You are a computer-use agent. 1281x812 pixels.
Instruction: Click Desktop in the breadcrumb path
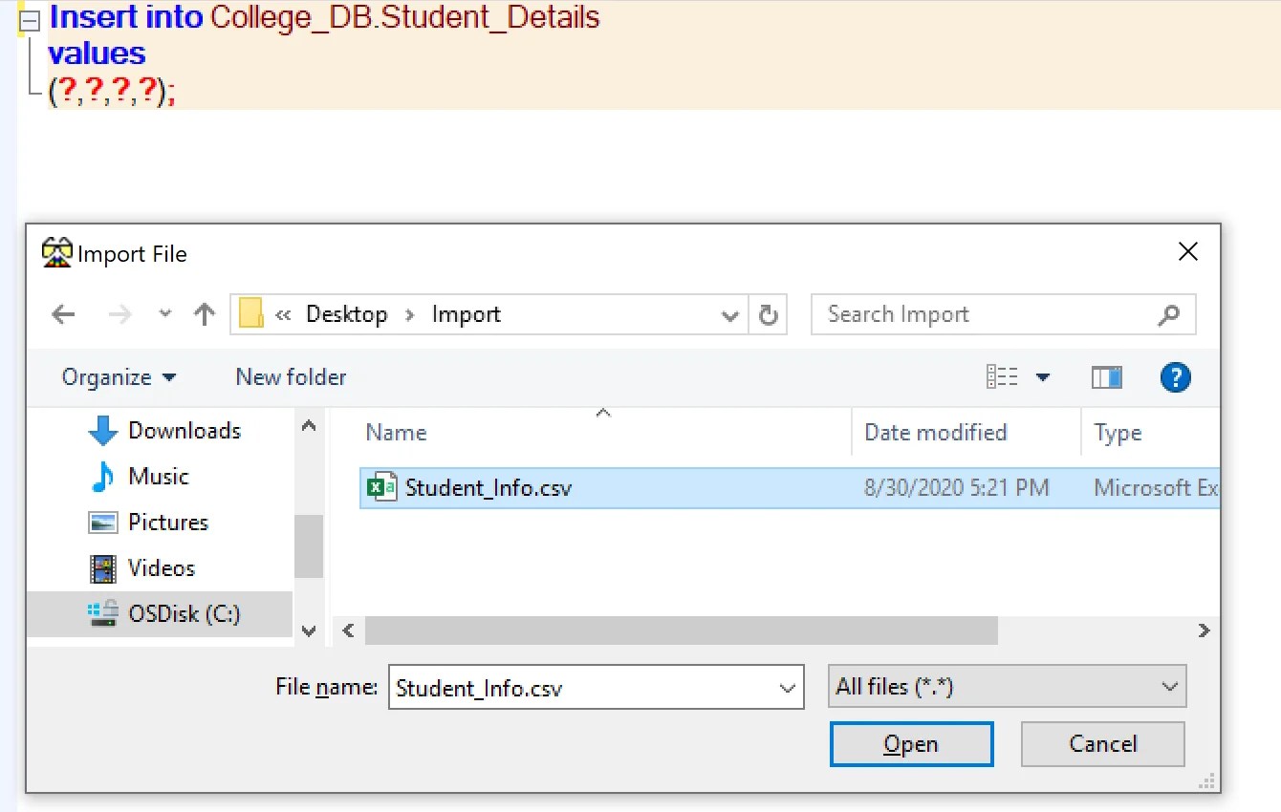(x=346, y=313)
